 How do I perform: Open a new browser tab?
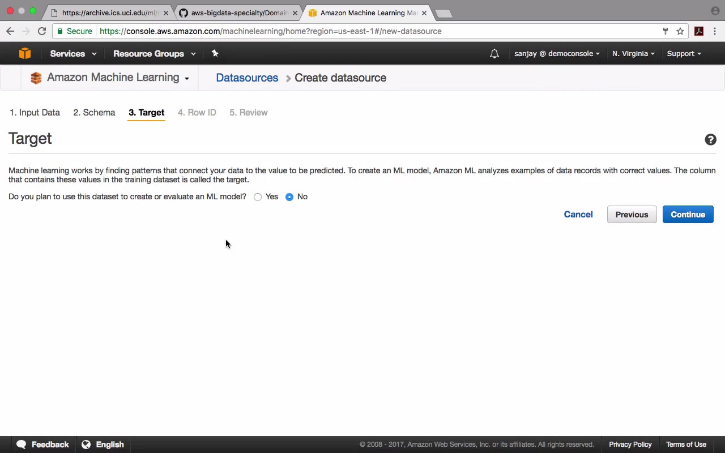tap(443, 14)
